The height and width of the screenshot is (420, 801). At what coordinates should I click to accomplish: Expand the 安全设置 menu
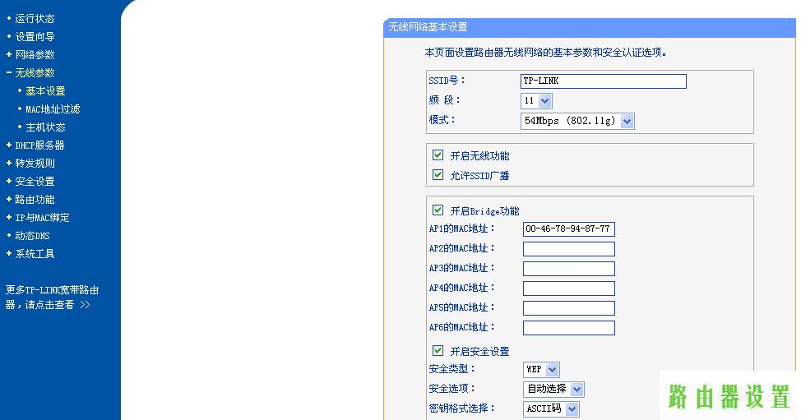(35, 181)
